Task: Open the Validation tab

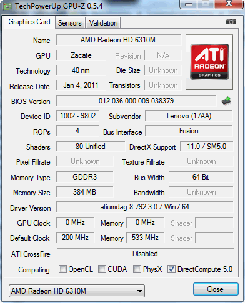Action: coord(103,23)
